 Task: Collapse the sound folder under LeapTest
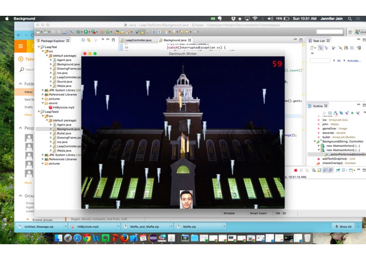43,103
